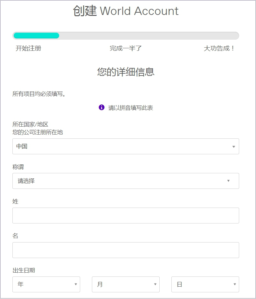The image size is (256, 299).
Task: Open the 所在国家/地区 country dropdown
Action: point(126,146)
